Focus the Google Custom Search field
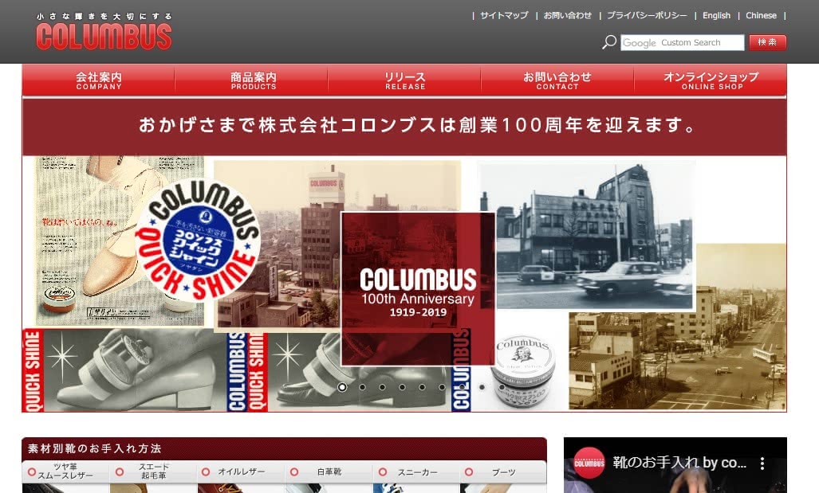 click(682, 42)
